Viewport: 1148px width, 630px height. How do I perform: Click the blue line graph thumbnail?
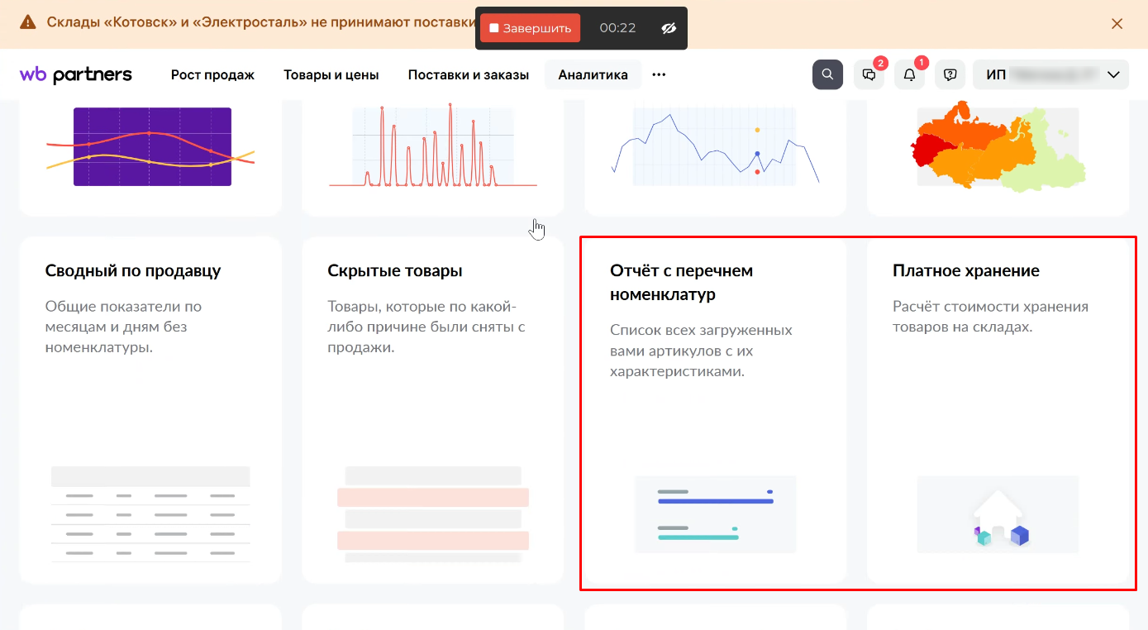pos(716,146)
